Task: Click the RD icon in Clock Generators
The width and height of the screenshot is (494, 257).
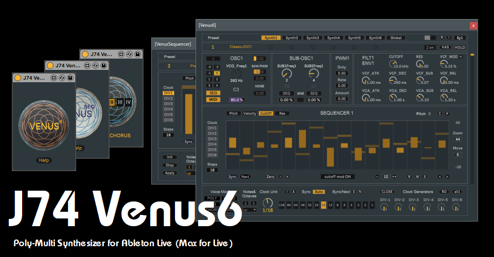Action: [444, 192]
